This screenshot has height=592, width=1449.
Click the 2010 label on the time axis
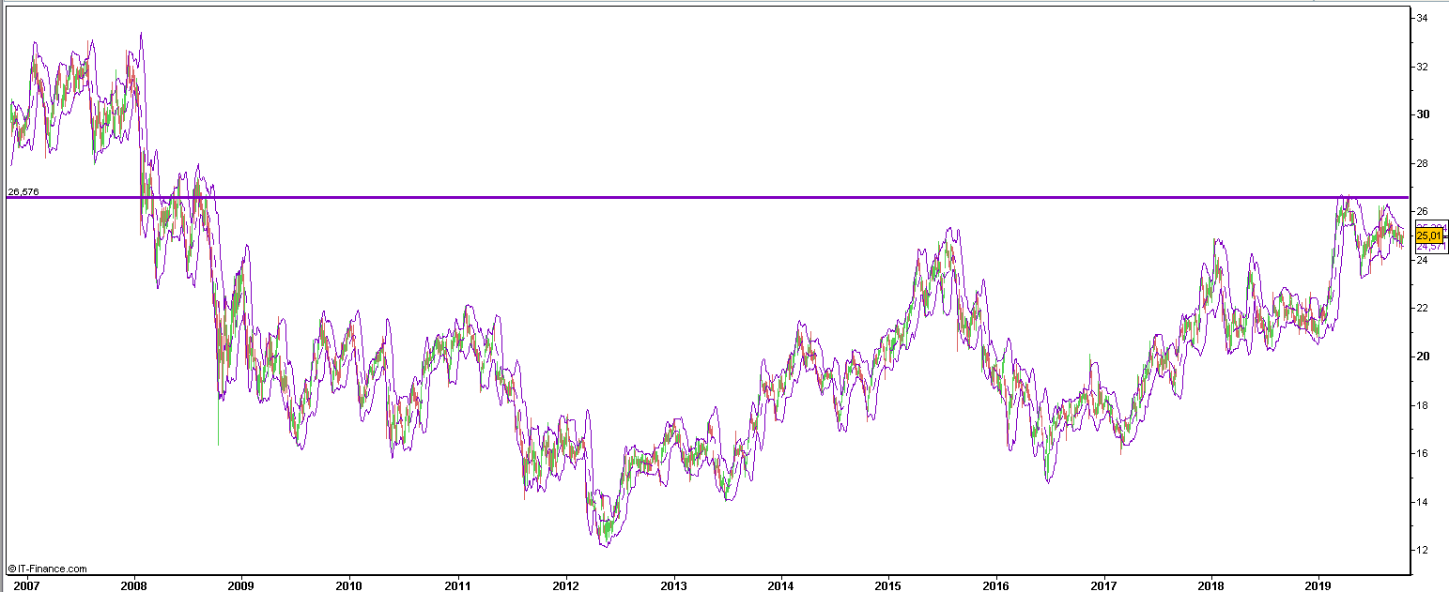pos(349,584)
